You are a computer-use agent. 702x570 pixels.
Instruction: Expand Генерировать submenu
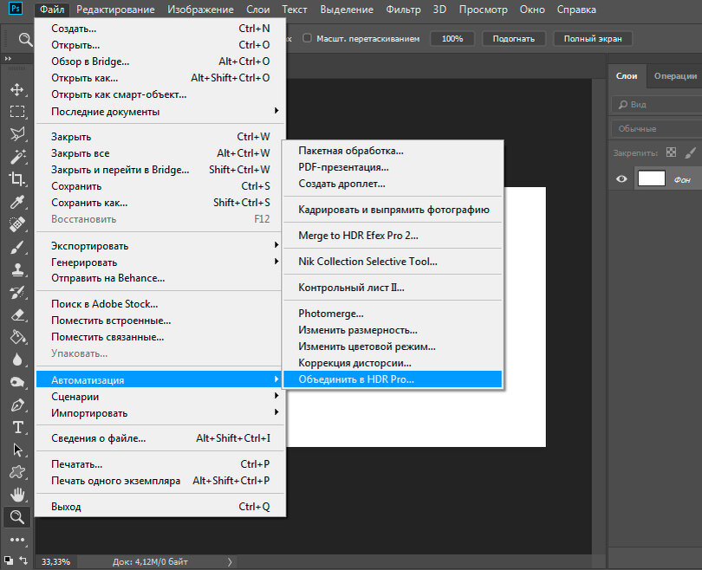point(160,262)
